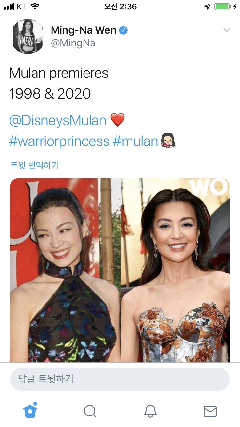
Task: View the 2020 premiere photo on right
Action: (175, 270)
